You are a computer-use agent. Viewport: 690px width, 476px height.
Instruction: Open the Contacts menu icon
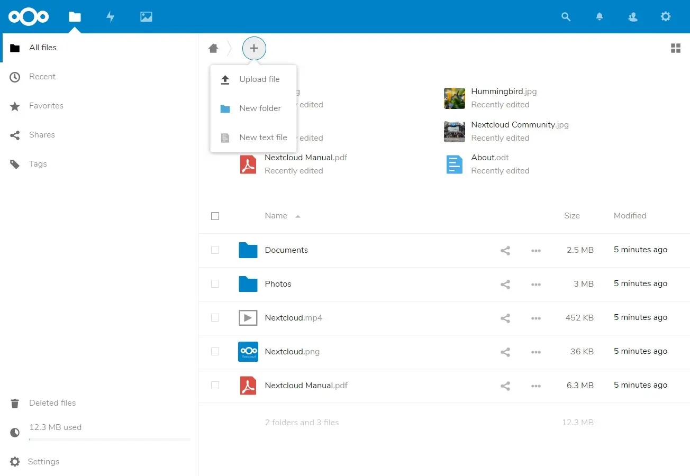[x=632, y=16]
